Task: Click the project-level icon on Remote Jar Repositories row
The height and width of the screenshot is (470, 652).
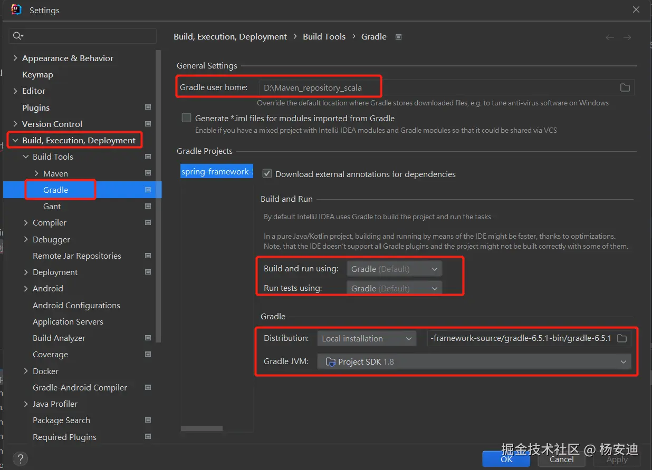Action: click(x=148, y=256)
